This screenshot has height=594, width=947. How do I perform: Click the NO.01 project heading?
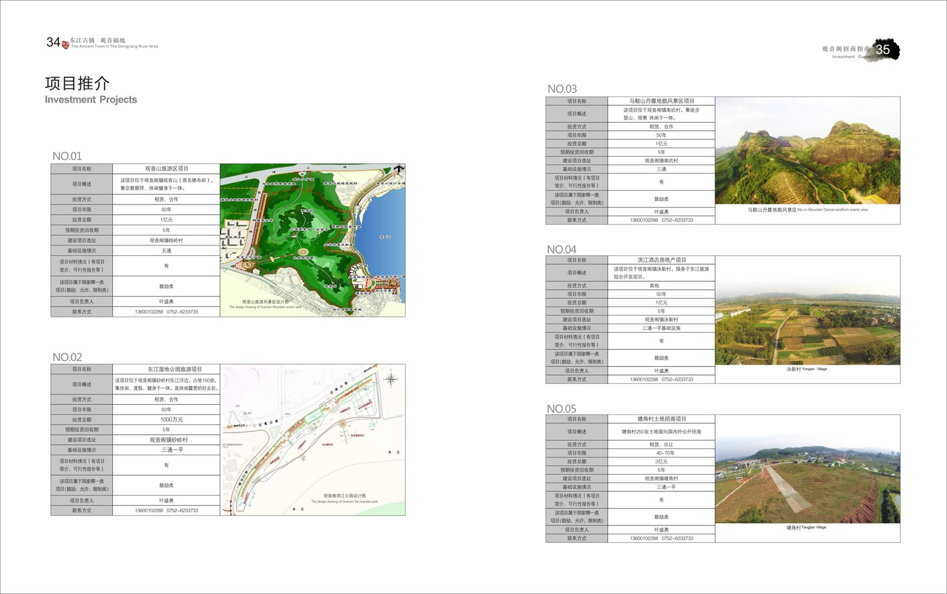pos(67,156)
